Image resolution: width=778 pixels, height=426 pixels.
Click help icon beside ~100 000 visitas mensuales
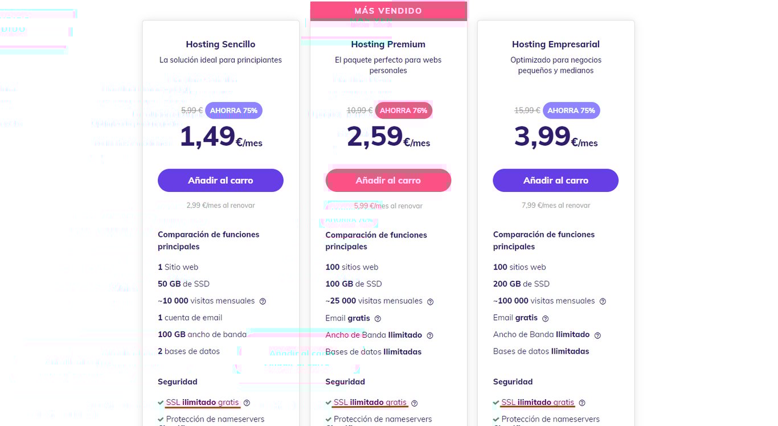603,301
